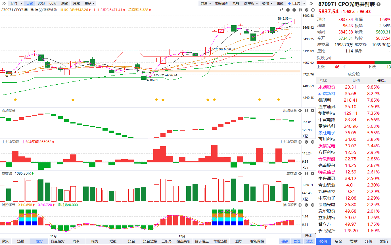The width and height of the screenshot is (391, 245).
Task: Open settings gear for 流动资金 indicator
Action: (300, 110)
